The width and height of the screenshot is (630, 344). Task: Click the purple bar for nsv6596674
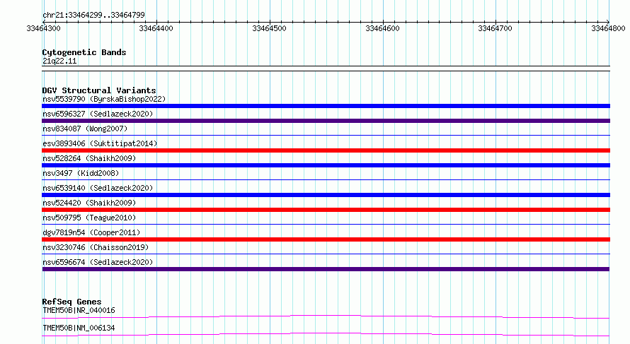click(x=326, y=269)
